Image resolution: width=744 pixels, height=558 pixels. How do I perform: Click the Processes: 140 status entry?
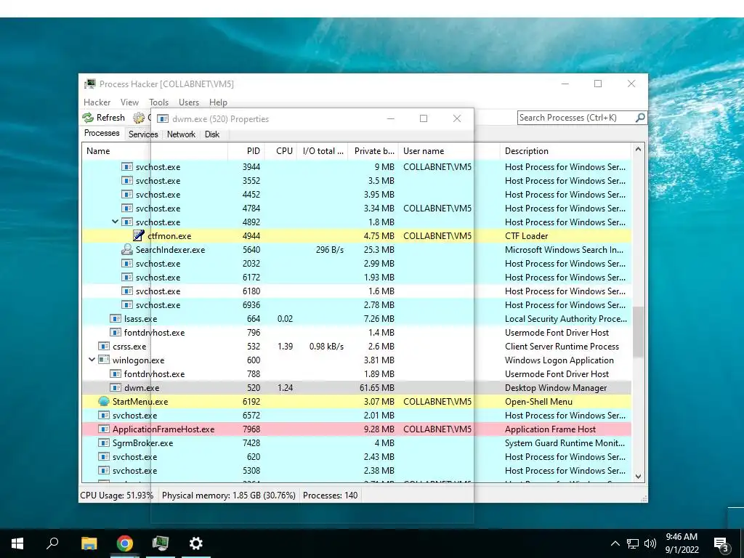click(331, 496)
